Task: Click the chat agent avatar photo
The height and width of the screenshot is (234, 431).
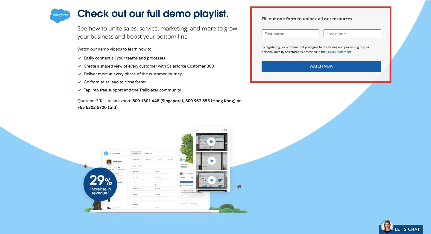Action: coord(387,227)
